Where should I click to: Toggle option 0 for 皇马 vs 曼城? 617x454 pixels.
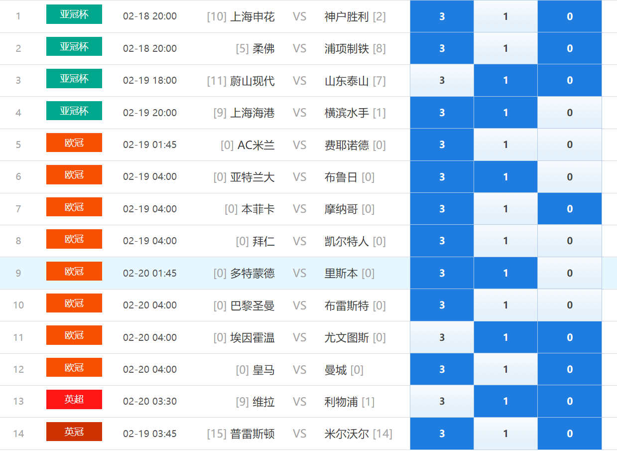(570, 369)
